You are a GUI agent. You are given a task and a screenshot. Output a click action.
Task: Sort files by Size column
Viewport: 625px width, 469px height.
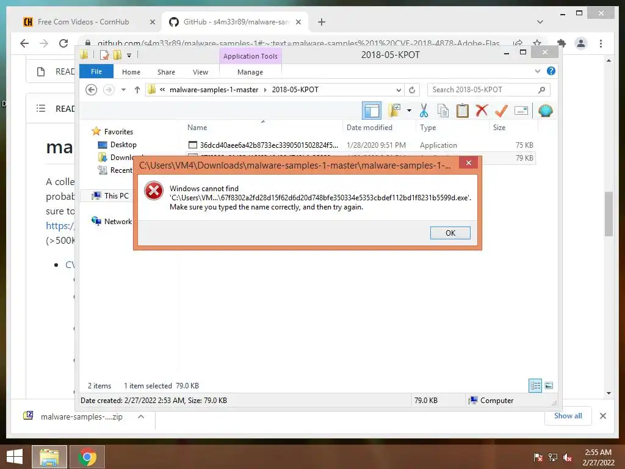499,128
